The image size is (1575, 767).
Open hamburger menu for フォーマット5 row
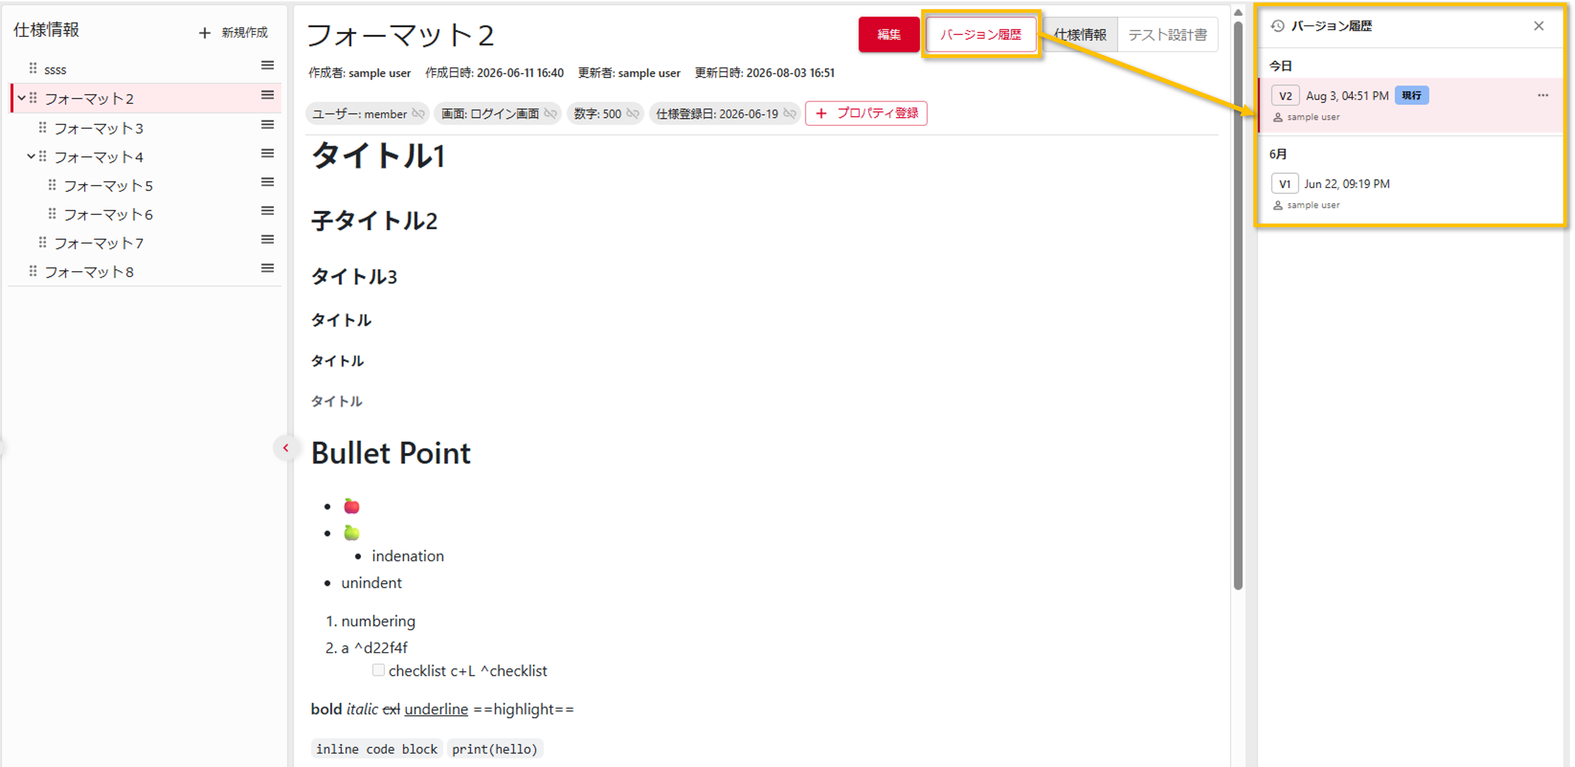(x=267, y=182)
